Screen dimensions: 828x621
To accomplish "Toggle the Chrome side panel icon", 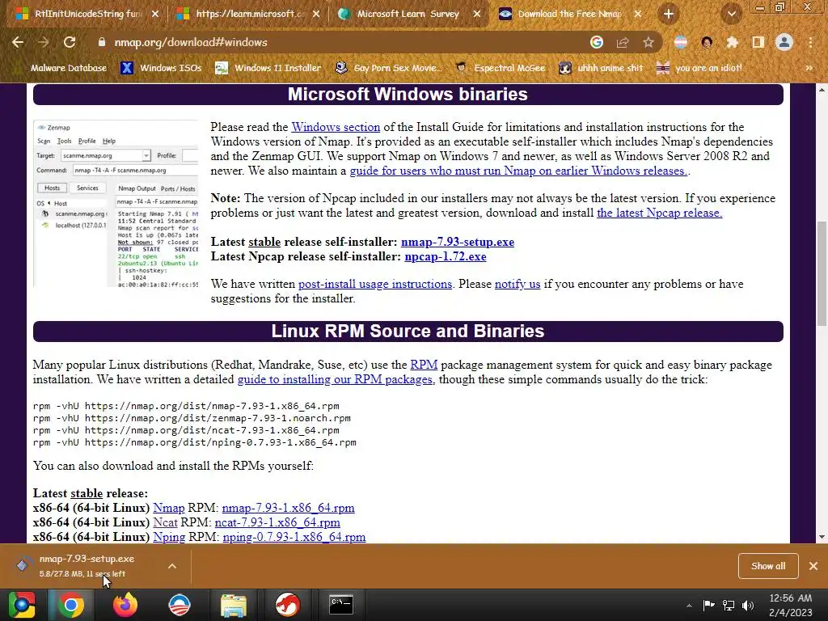I will point(758,42).
